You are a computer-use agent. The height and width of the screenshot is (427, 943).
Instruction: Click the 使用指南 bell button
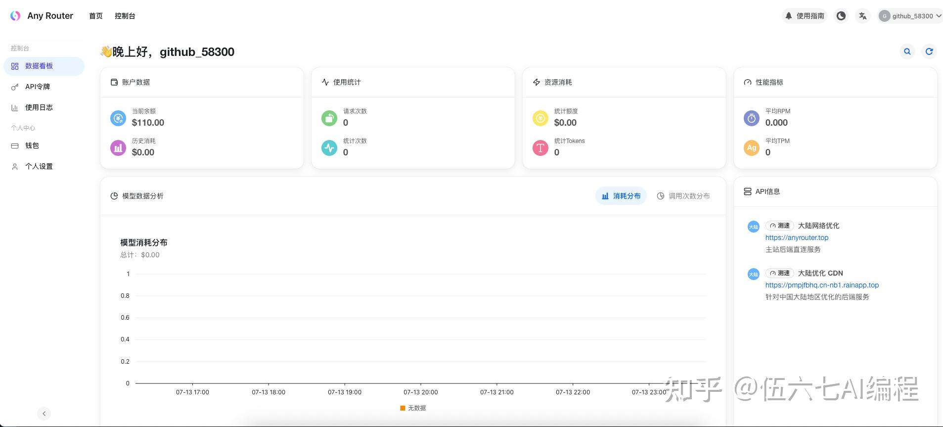pyautogui.click(x=805, y=16)
